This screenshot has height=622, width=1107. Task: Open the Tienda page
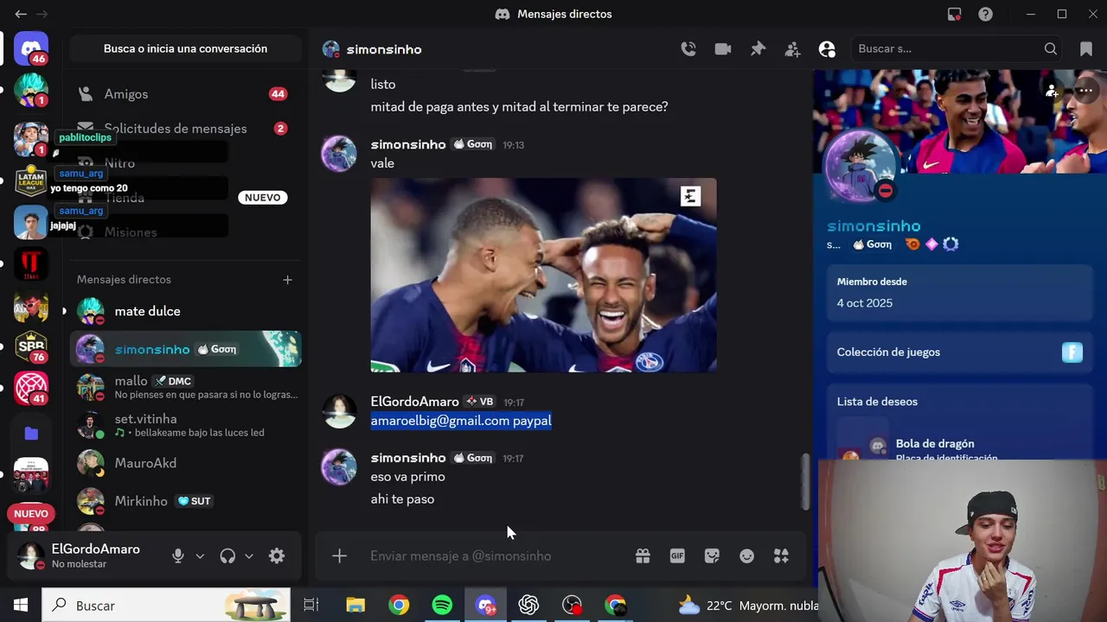(x=186, y=197)
